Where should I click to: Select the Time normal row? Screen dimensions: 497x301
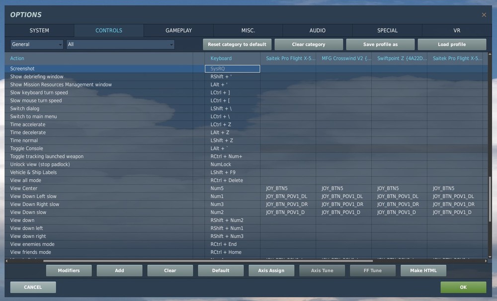coord(247,141)
